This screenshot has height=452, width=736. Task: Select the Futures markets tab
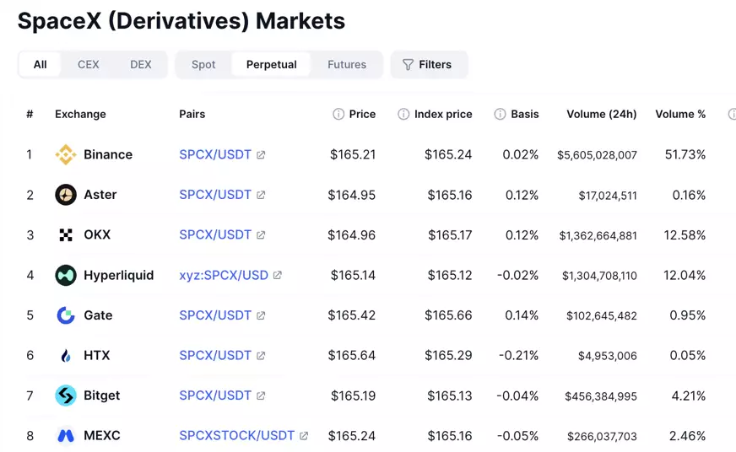tap(347, 64)
